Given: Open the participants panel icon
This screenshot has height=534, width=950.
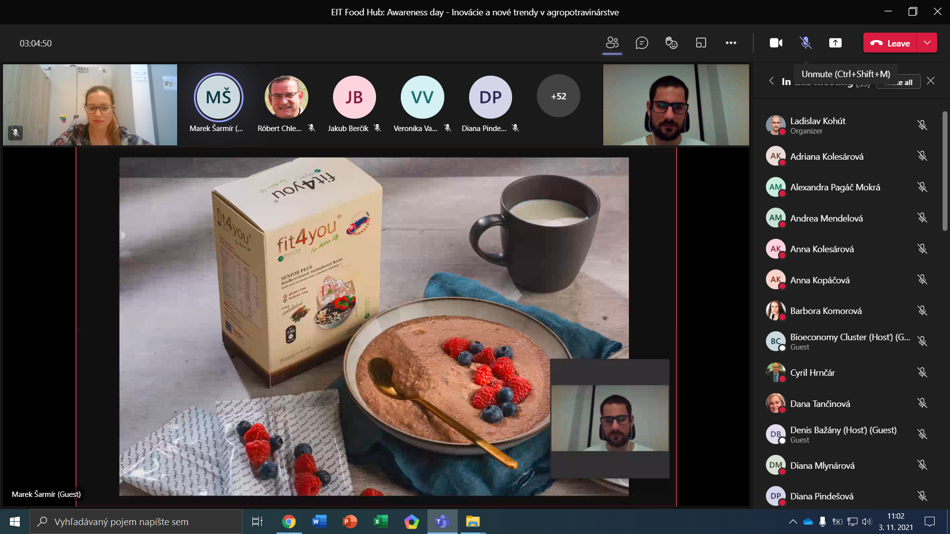Looking at the screenshot, I should click(612, 43).
